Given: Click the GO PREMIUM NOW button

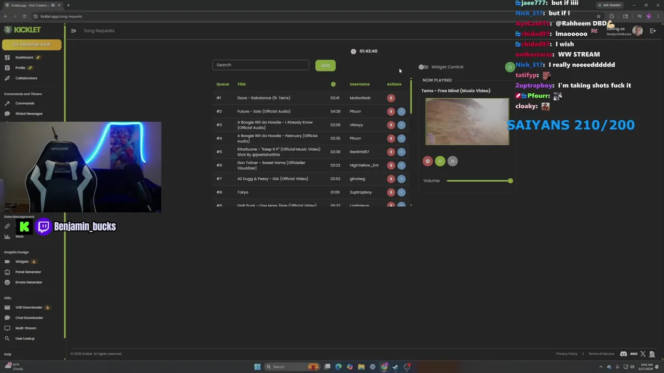Looking at the screenshot, I should click(x=32, y=45).
